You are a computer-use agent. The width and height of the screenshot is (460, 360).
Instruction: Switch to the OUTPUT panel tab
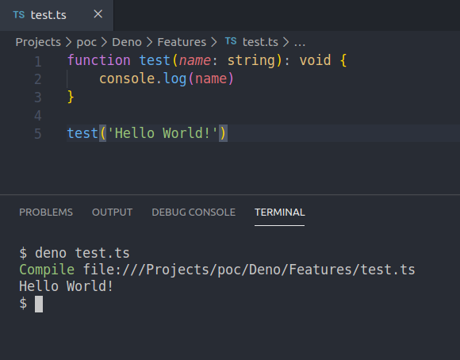pyautogui.click(x=112, y=213)
